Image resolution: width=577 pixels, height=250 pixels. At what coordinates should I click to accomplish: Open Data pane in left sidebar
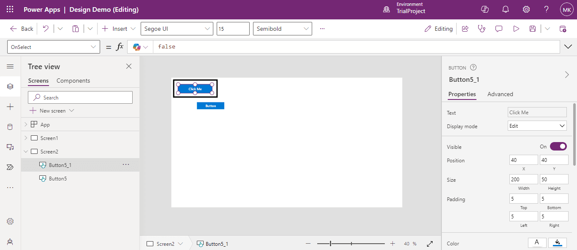10,127
